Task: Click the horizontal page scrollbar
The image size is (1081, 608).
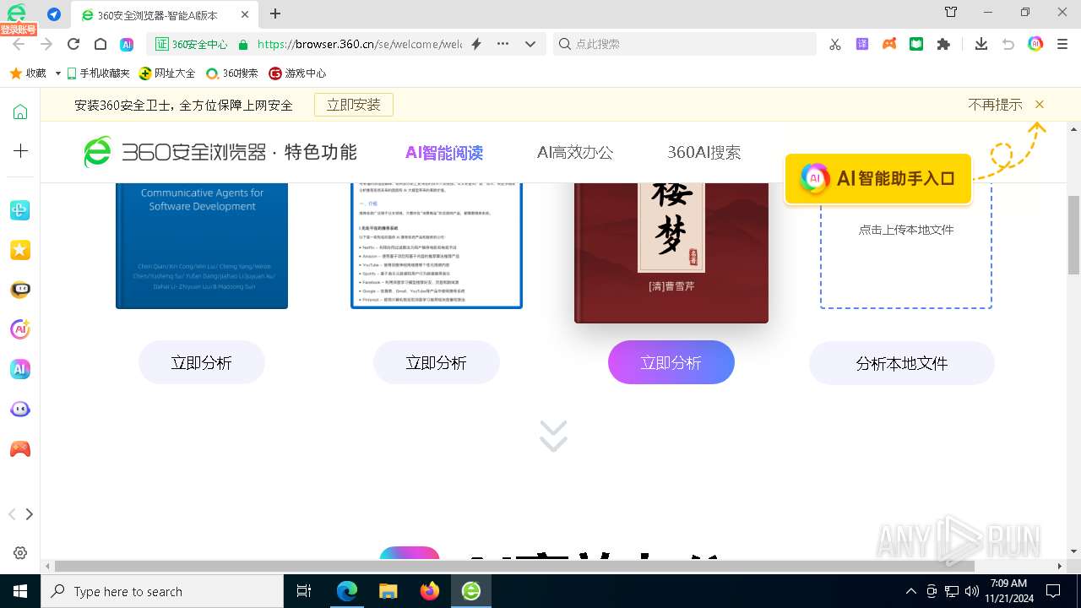Action: click(514, 566)
